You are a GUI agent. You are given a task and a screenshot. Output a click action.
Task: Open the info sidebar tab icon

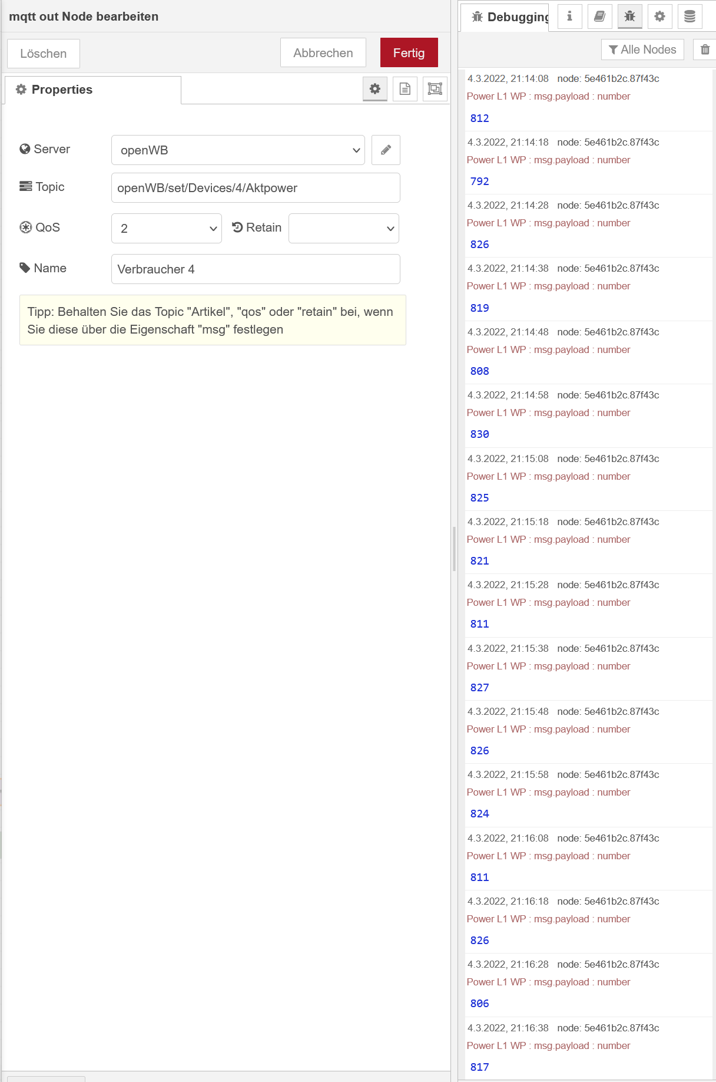tap(569, 17)
